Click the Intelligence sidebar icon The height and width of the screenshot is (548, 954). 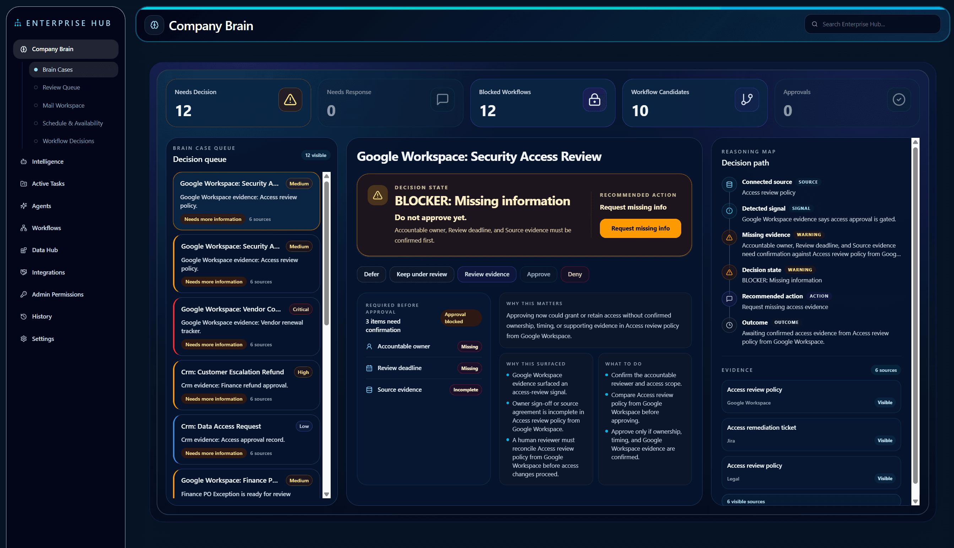pos(24,162)
